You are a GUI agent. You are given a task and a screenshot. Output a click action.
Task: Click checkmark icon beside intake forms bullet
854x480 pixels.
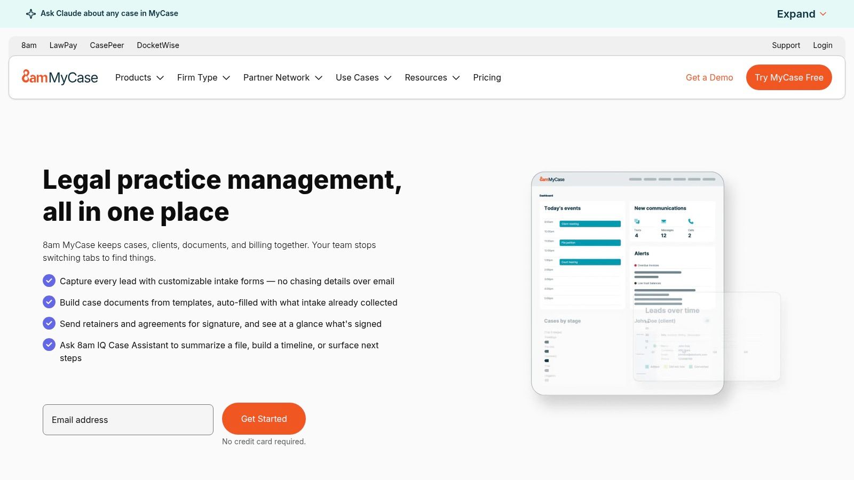[x=49, y=281]
